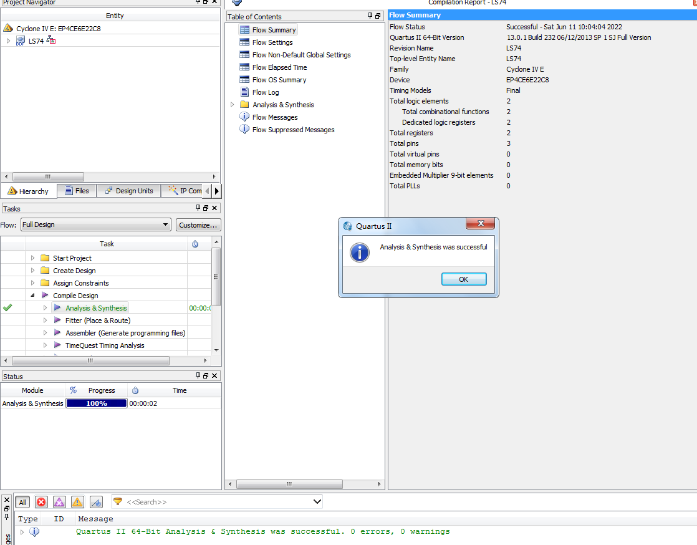Expand the Analysis & Synthesis success message
The image size is (697, 545).
click(22, 532)
